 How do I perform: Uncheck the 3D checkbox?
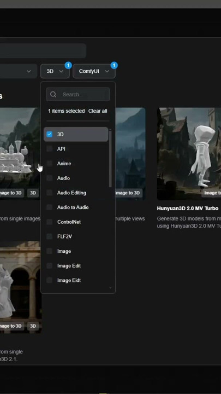(49, 134)
